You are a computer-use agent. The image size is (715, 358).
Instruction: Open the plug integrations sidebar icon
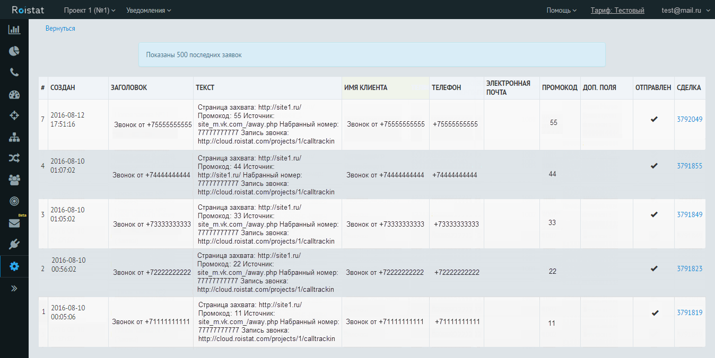[14, 244]
